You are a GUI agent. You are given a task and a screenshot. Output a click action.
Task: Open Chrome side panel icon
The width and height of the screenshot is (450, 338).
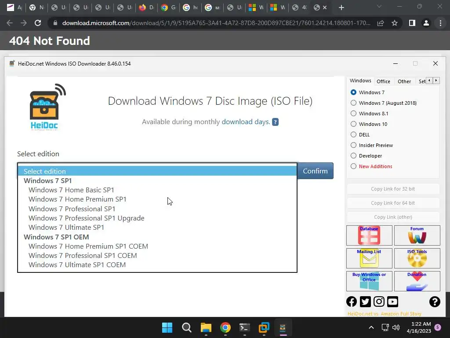tap(412, 23)
